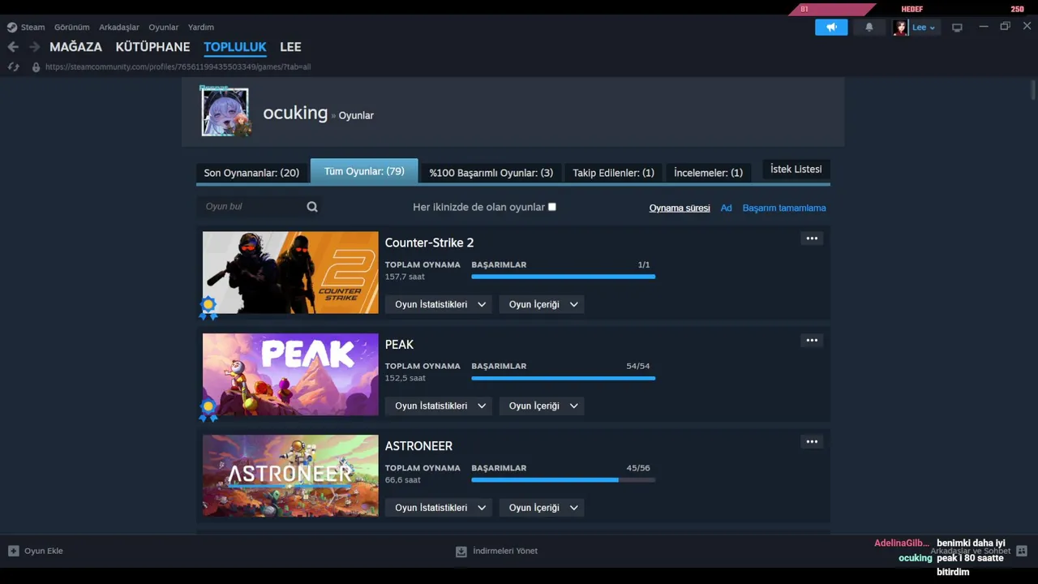
Task: Click the plus icon next to Oyun Ekle
Action: point(13,551)
